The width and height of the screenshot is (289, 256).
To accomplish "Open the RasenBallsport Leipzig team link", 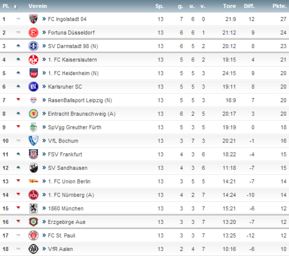I will pyautogui.click(x=80, y=100).
